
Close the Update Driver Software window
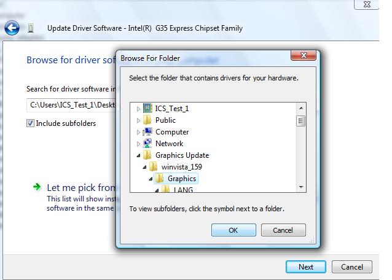click(366, 4)
